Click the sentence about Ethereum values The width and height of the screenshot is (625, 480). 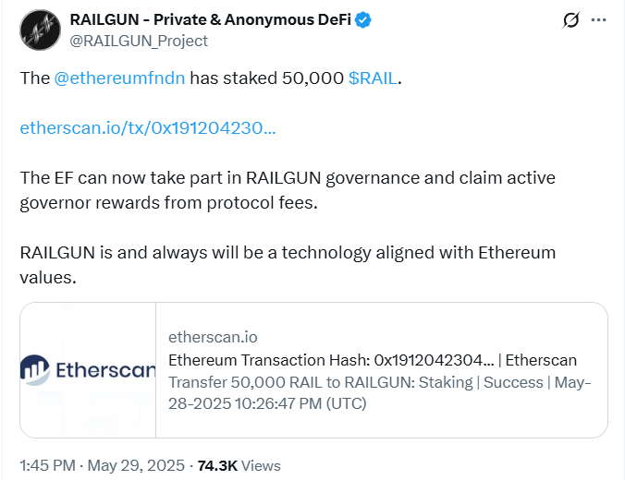288,265
